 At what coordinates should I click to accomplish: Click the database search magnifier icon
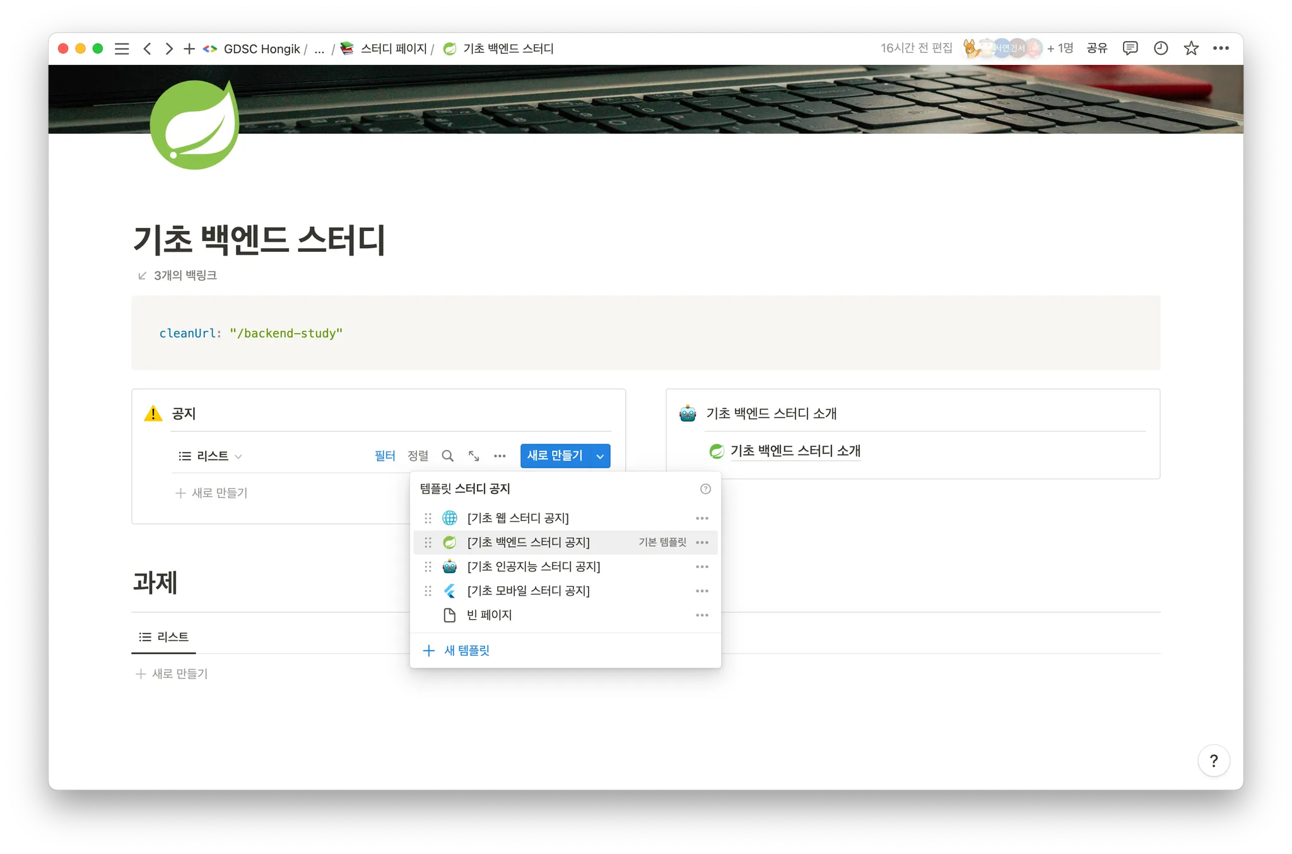(447, 456)
